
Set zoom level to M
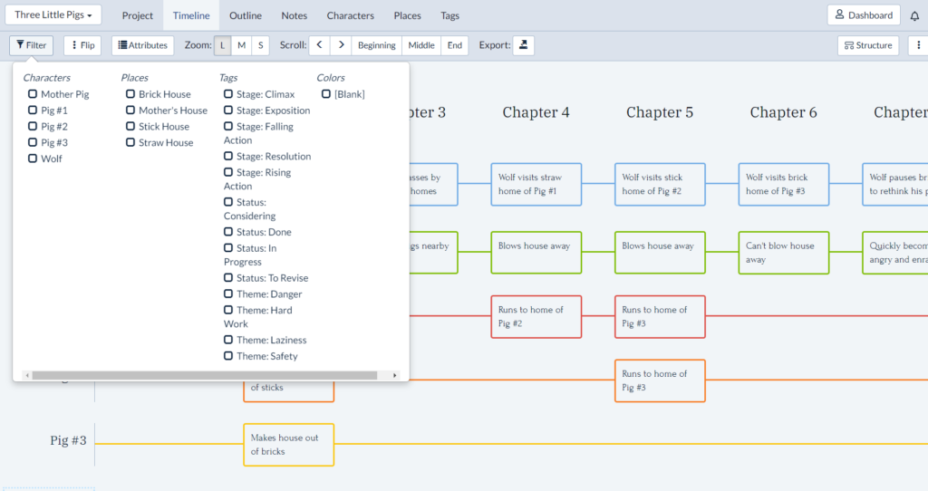[x=241, y=45]
